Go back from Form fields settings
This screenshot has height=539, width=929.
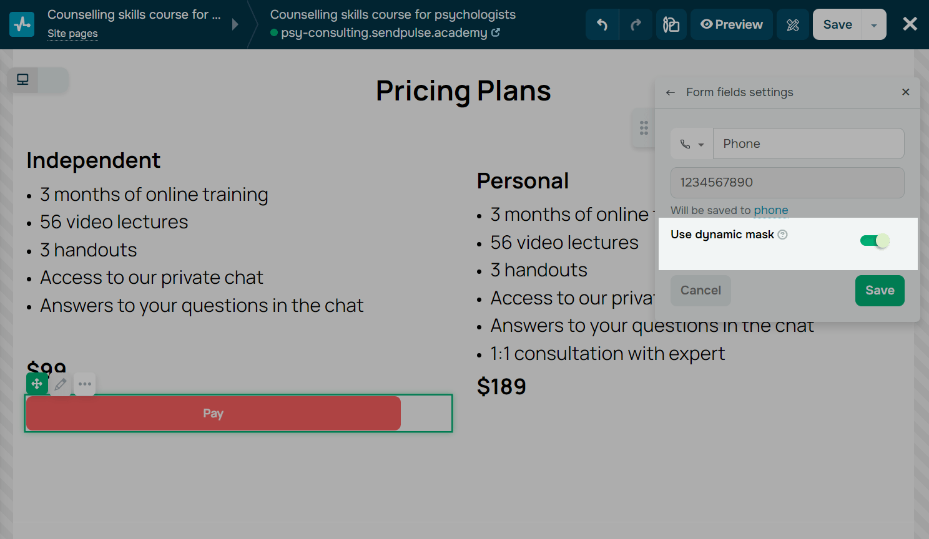coord(671,92)
